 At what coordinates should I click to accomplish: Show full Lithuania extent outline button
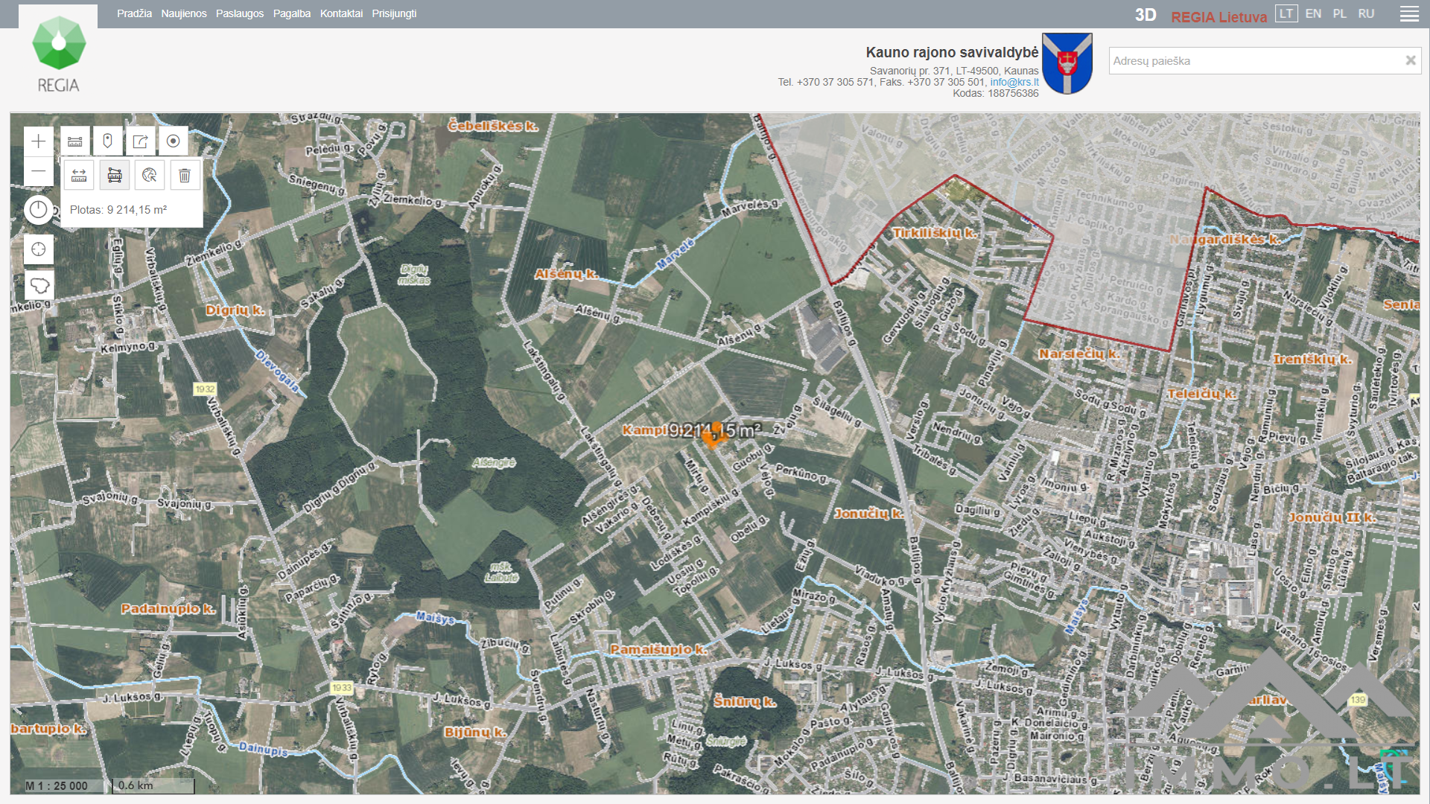[x=39, y=285]
